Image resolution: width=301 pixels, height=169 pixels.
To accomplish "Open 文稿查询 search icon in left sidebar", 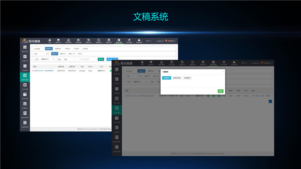I will tap(25, 67).
